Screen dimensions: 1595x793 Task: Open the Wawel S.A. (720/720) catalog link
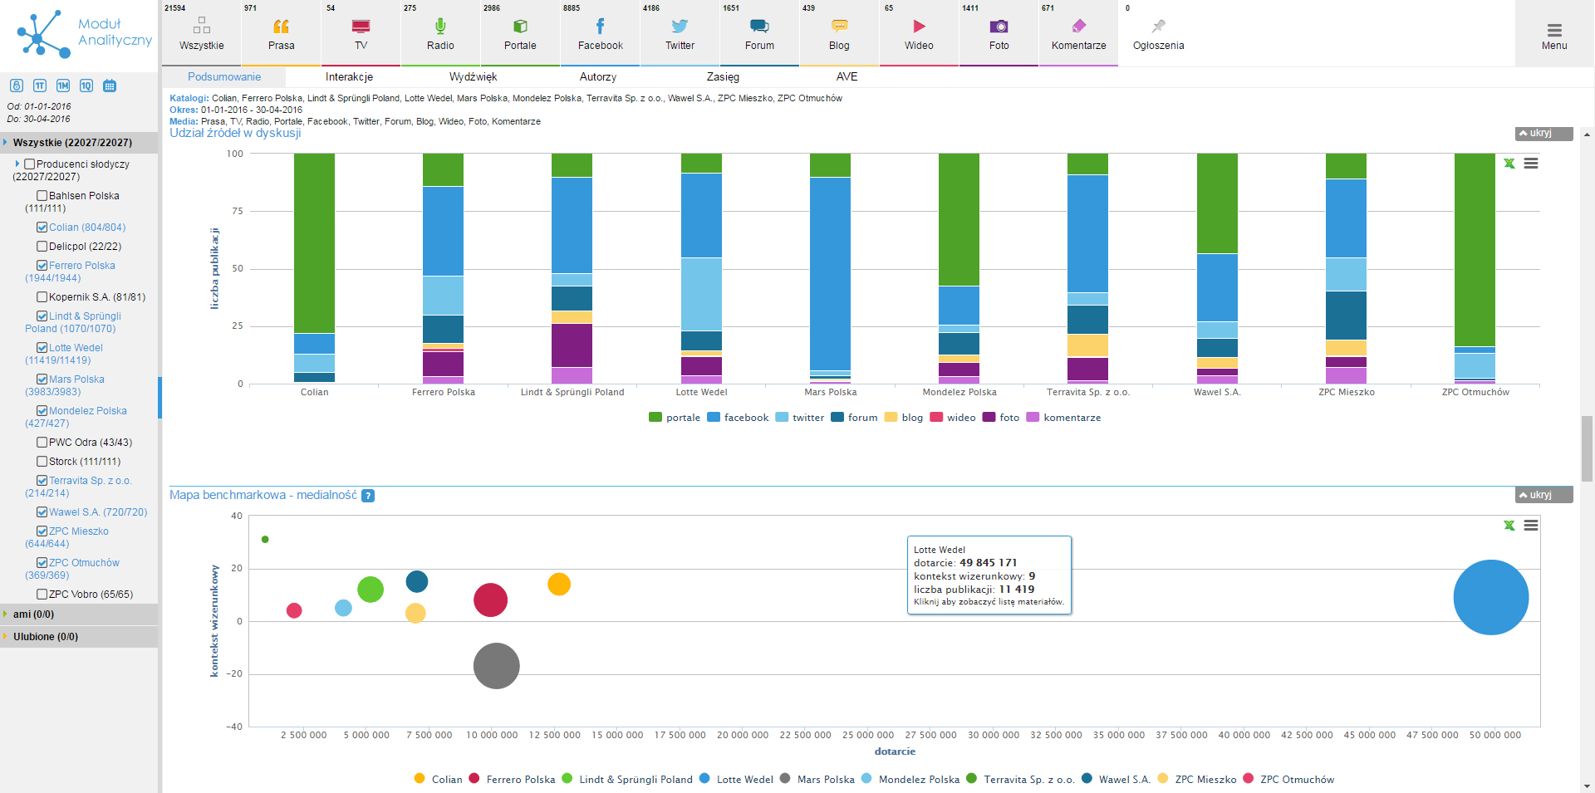(98, 512)
